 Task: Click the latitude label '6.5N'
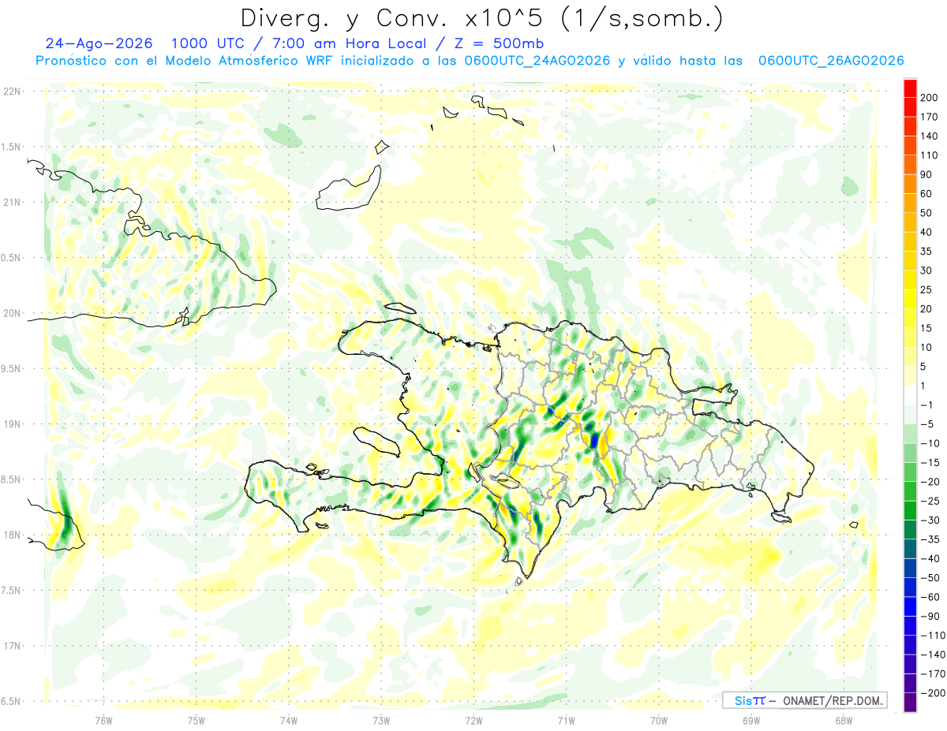(11, 701)
